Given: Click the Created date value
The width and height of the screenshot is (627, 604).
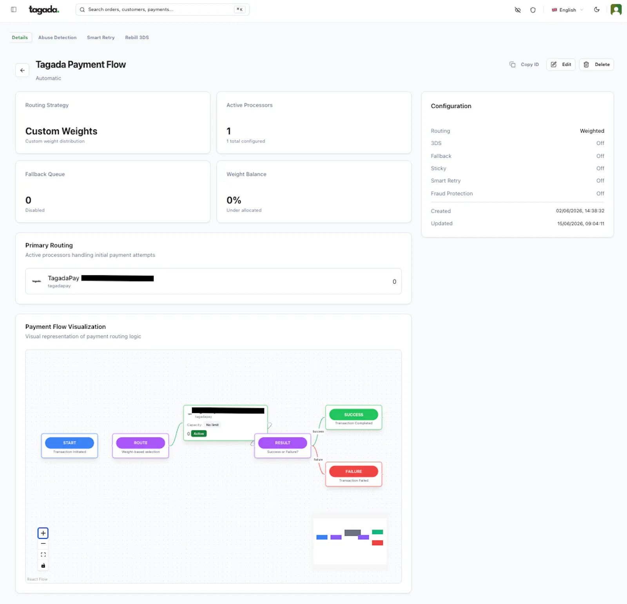Looking at the screenshot, I should pyautogui.click(x=580, y=211).
